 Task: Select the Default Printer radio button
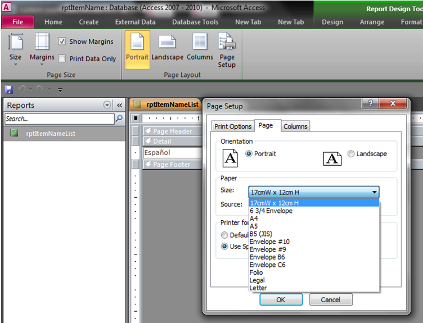224,235
